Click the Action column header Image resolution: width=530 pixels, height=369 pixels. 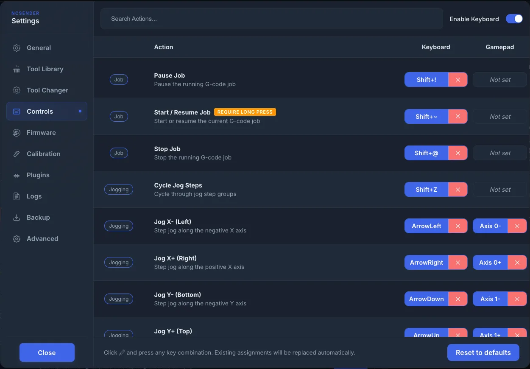[x=164, y=47]
